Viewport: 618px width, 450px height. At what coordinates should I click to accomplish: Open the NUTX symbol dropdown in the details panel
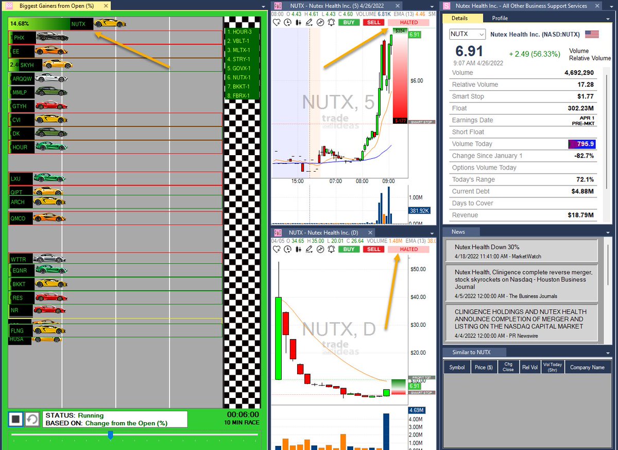pos(468,34)
